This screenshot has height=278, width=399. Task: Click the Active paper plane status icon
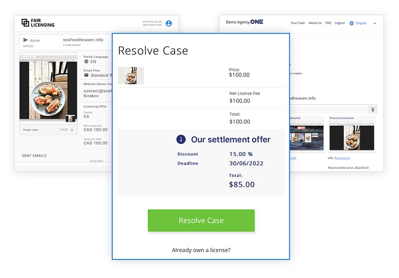pyautogui.click(x=26, y=40)
